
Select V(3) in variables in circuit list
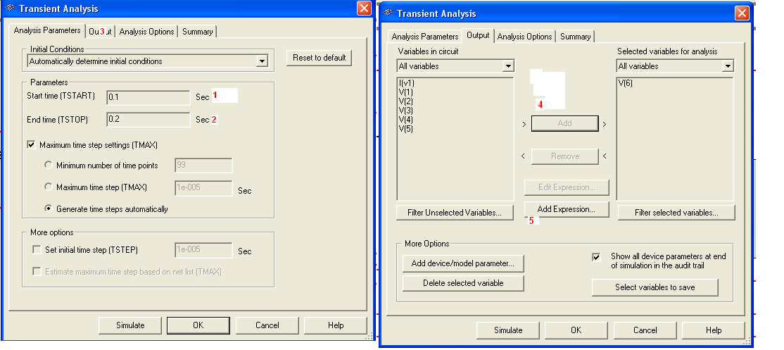click(x=406, y=111)
